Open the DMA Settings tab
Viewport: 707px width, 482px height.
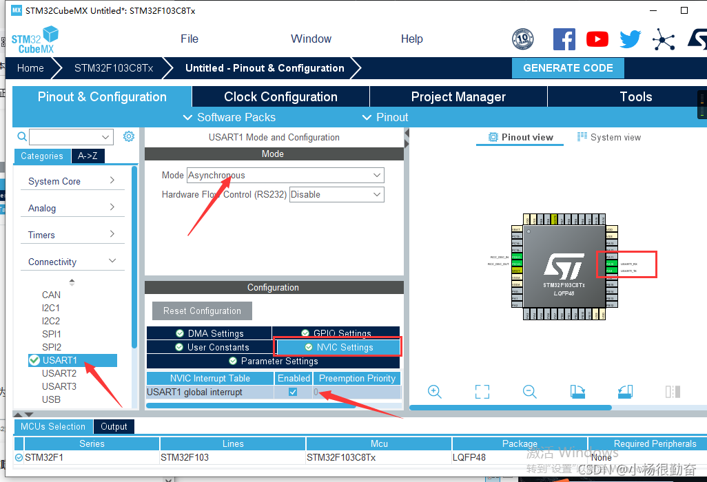click(x=209, y=333)
